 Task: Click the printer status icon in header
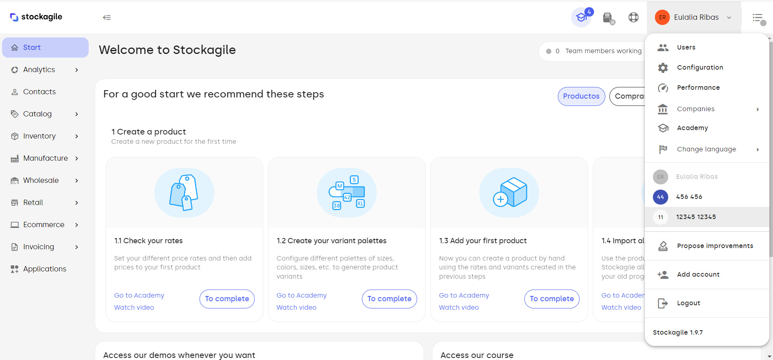(x=608, y=18)
